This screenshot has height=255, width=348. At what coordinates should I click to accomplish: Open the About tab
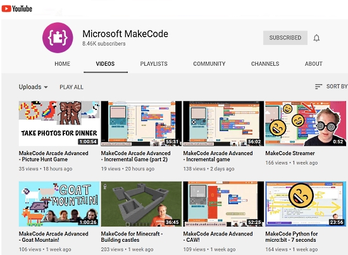(x=314, y=64)
